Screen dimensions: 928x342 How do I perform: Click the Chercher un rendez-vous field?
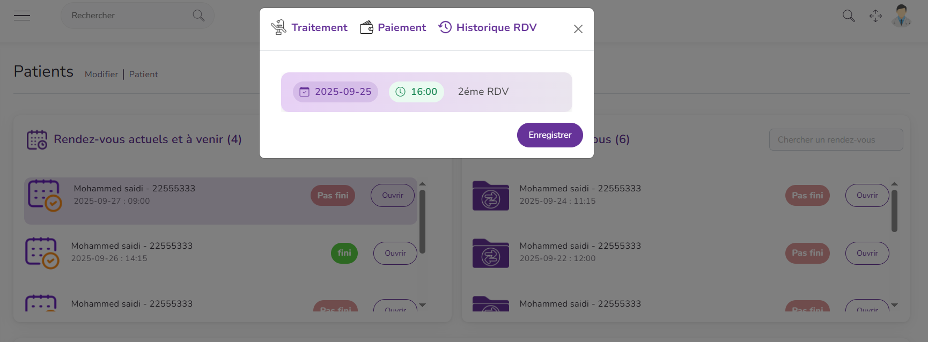tap(836, 140)
